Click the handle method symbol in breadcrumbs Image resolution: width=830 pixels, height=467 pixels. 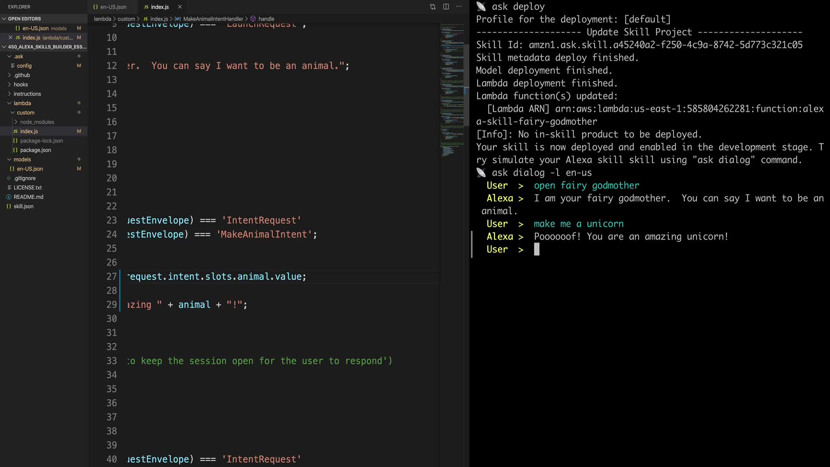pyautogui.click(x=266, y=19)
